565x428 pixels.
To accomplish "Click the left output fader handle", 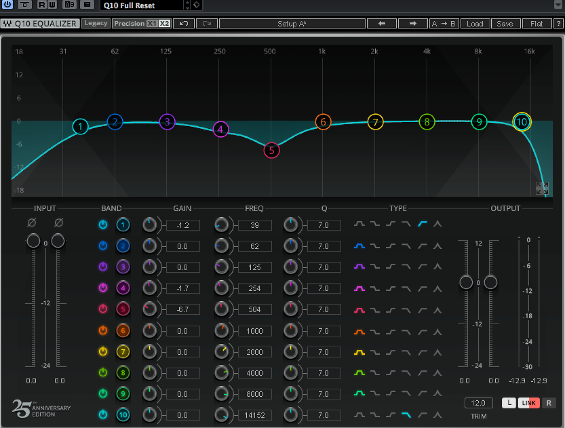I will [466, 282].
